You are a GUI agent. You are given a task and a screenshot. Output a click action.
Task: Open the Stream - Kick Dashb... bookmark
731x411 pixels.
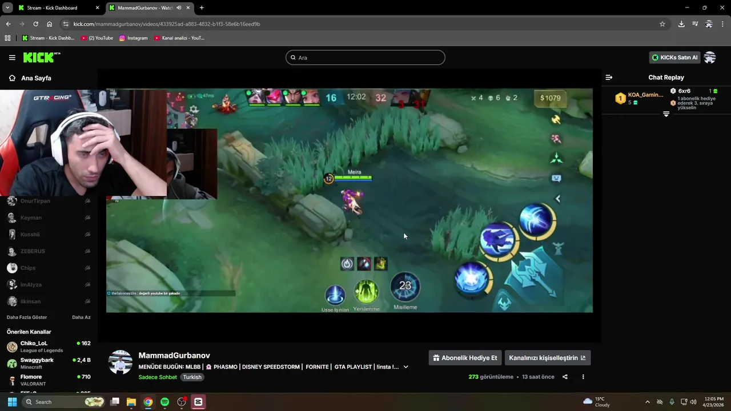coord(48,38)
